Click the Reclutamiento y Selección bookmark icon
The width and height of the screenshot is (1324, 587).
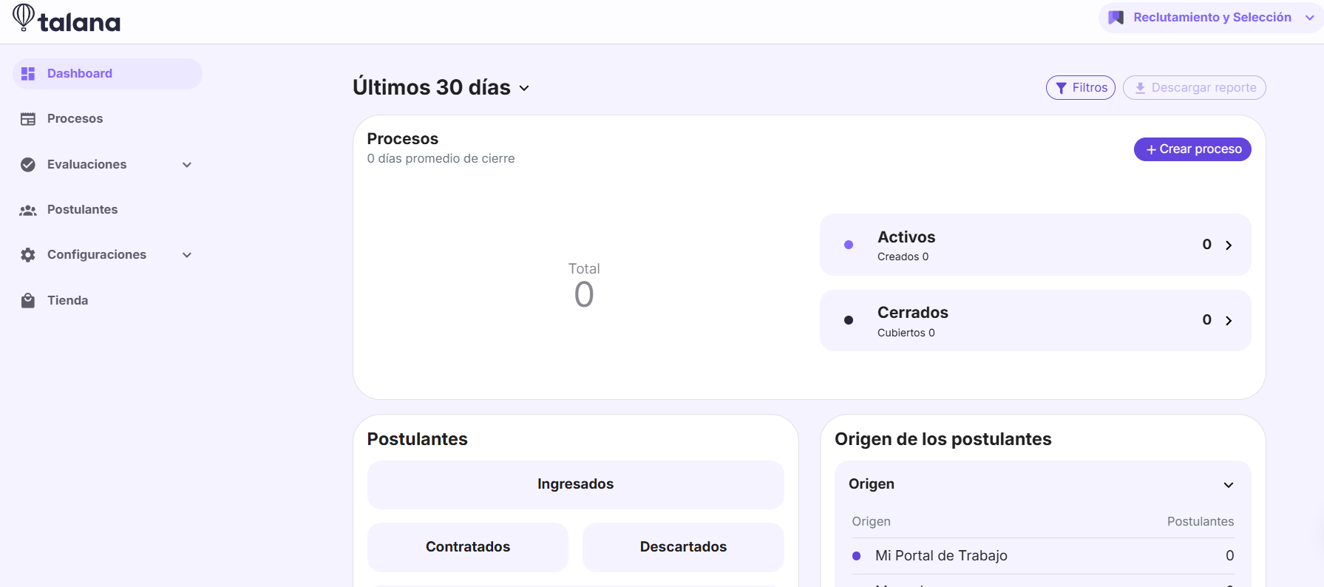(1116, 18)
